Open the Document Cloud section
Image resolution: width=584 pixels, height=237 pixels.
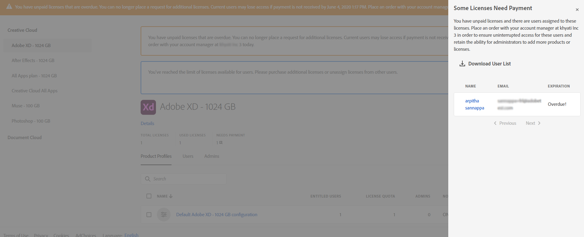pyautogui.click(x=25, y=138)
